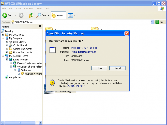Select My Network Places icon
Screen dimensions: 167x125
pyautogui.click(x=7, y=56)
